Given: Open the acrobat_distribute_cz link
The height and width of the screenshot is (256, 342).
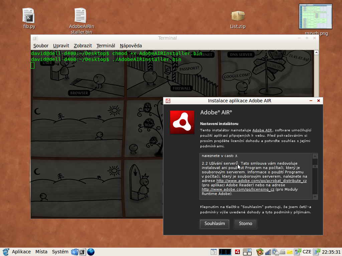Looking at the screenshot, I should point(262,181).
